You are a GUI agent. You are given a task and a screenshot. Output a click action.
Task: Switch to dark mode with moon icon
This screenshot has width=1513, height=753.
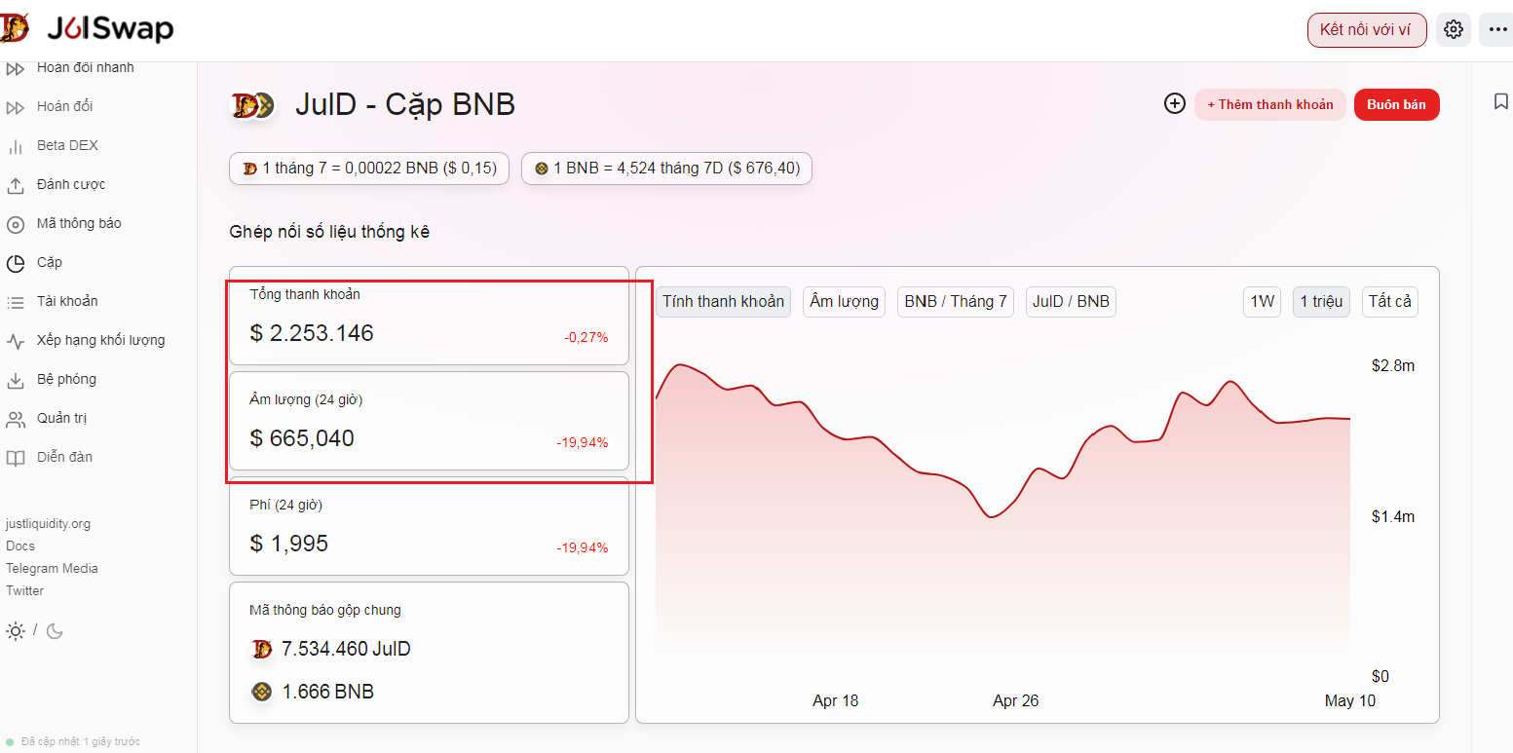55,631
